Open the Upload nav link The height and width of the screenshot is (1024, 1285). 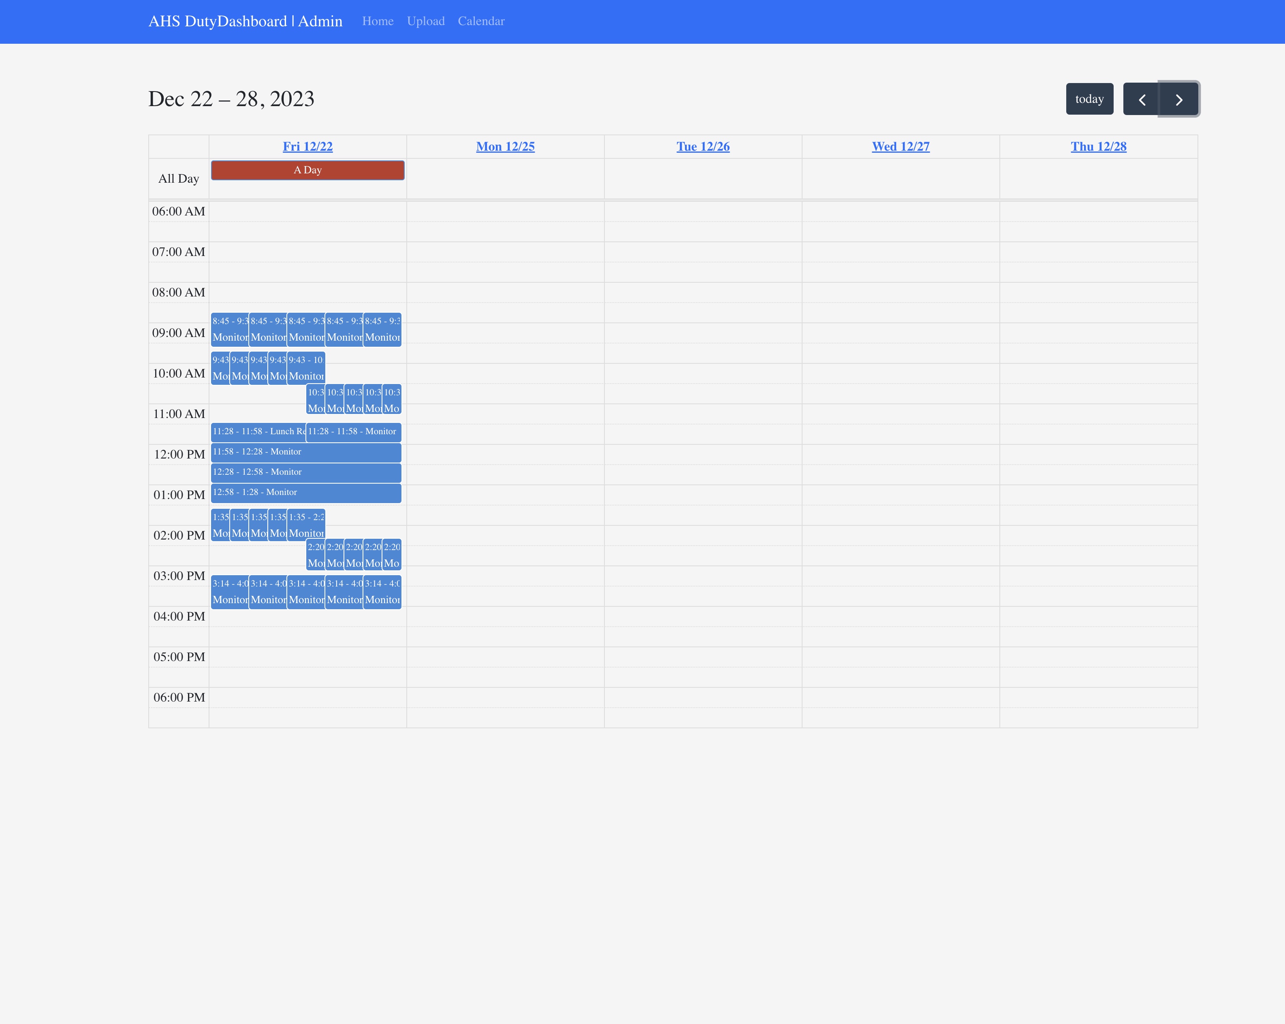425,21
